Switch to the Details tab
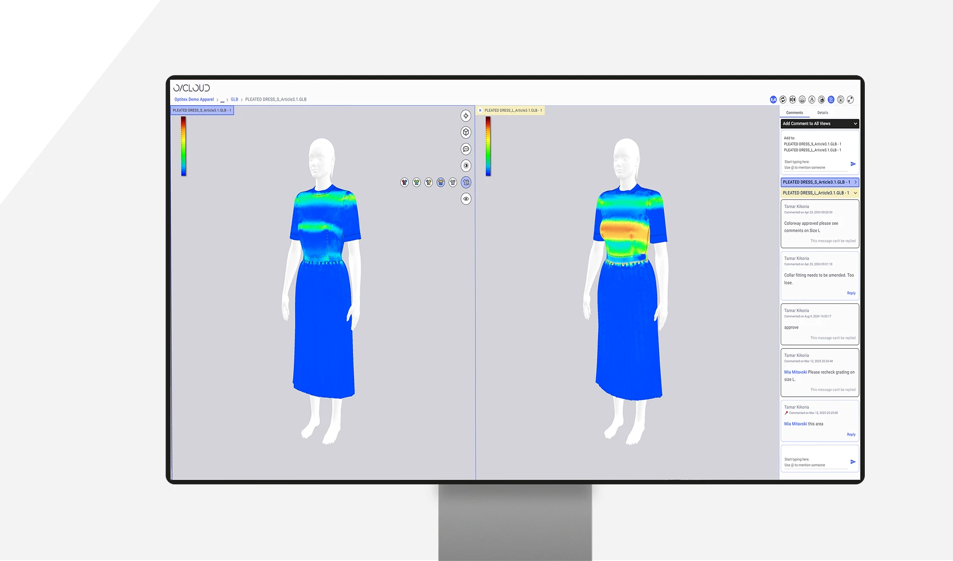This screenshot has width=953, height=561. (x=823, y=112)
